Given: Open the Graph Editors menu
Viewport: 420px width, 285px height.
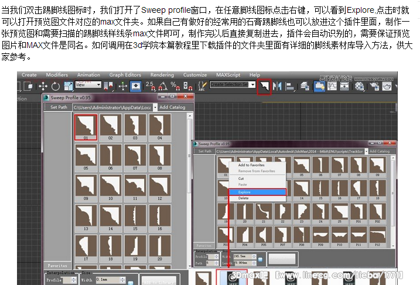Looking at the screenshot, I should point(125,75).
